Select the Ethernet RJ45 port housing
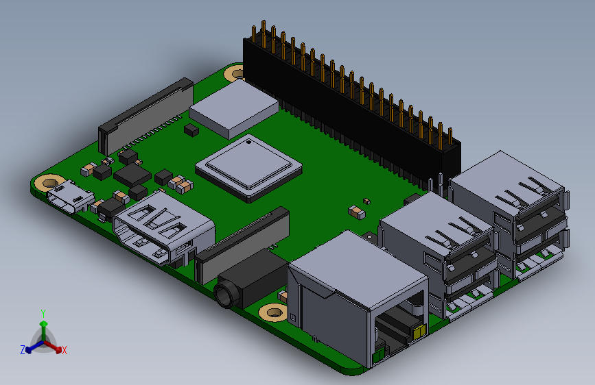This screenshot has width=595, height=385. click(x=359, y=297)
